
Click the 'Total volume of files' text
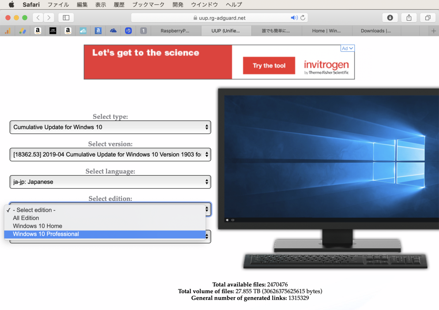(x=250, y=291)
